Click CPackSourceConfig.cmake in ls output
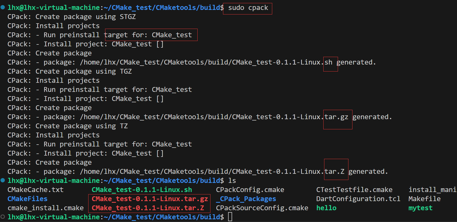Viewport: 457px width, 222px height. tap(262, 208)
